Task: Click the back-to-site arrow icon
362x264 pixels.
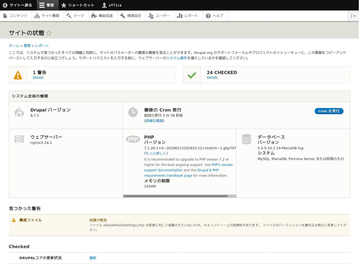Action: click(5, 5)
